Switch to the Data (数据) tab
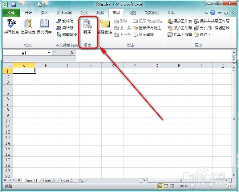Image resolution: width=239 pixels, height=192 pixels. [x=100, y=13]
